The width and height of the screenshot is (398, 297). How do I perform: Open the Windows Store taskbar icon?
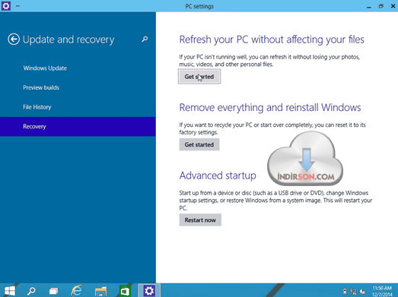point(125,291)
